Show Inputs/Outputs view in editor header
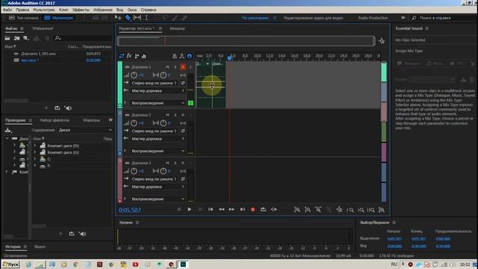This screenshot has height=269, width=478. pos(122,56)
